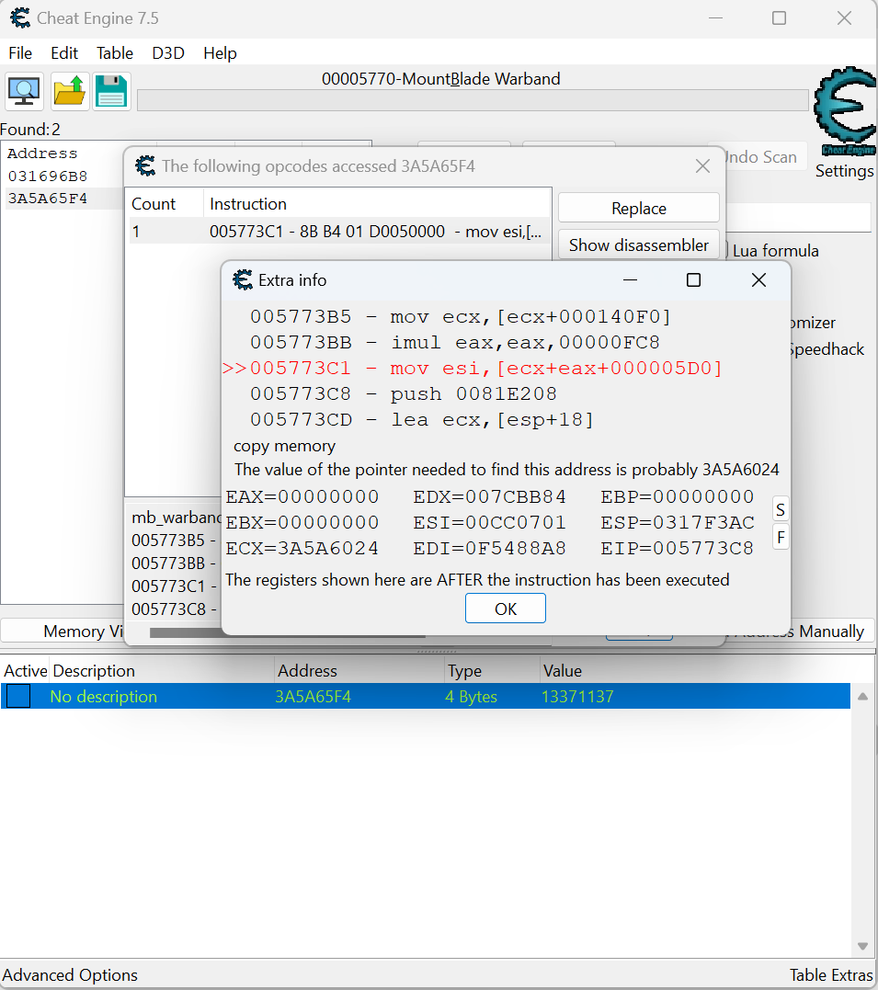
Task: Click Settings under the logo
Action: coord(845,171)
